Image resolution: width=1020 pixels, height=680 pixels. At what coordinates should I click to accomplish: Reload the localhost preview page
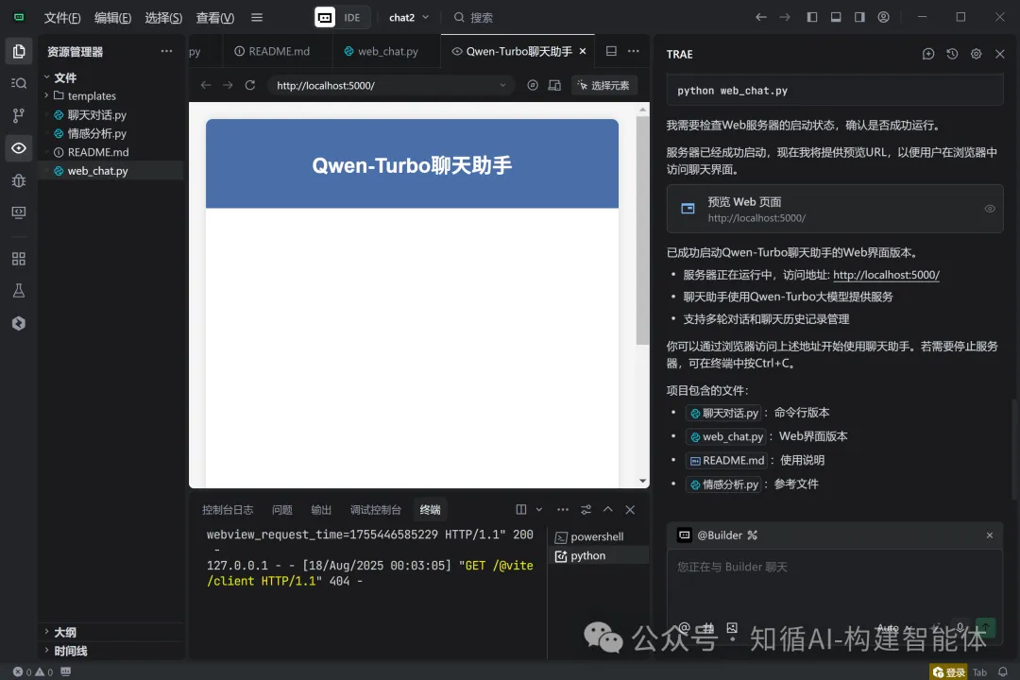[249, 85]
